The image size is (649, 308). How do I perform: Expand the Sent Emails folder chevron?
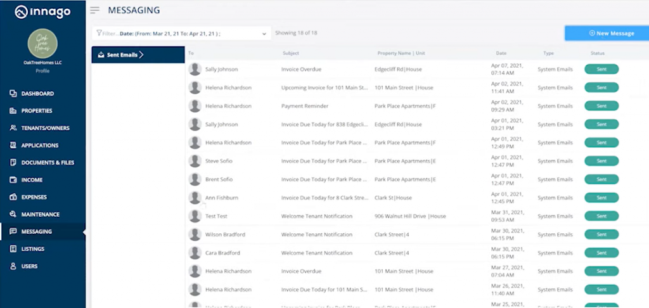click(x=142, y=55)
